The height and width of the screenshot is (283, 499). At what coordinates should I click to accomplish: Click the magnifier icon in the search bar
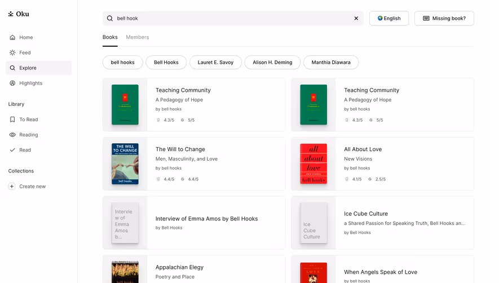pyautogui.click(x=110, y=19)
